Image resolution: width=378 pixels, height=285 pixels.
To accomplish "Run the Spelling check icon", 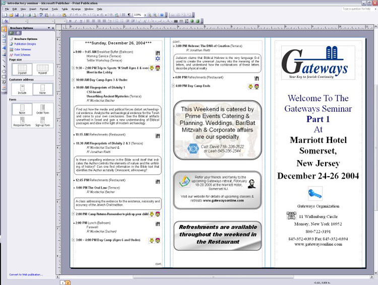I will (41, 15).
